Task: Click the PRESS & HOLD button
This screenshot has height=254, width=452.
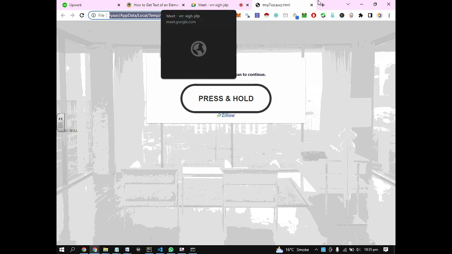Action: tap(226, 98)
